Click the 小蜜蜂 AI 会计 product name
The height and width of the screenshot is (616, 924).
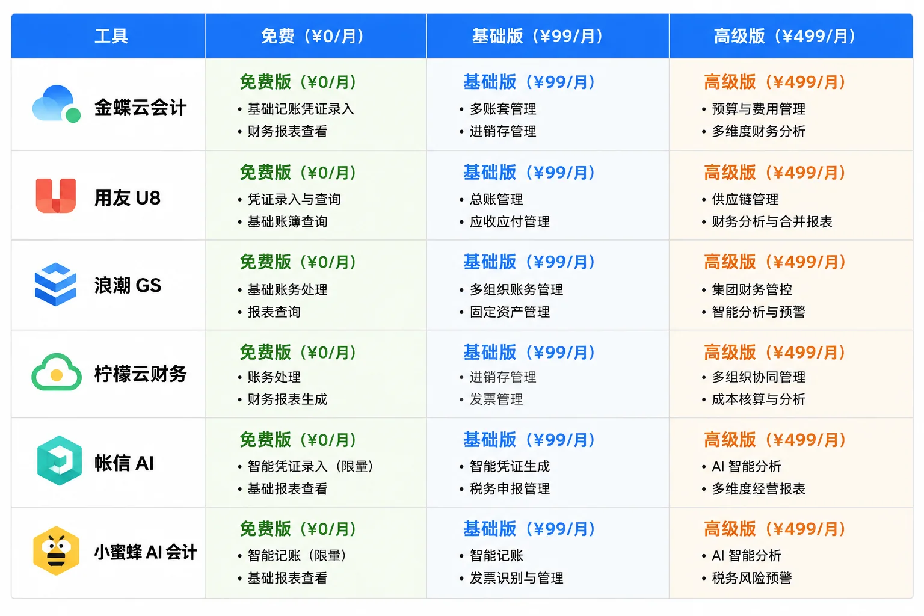coord(146,552)
